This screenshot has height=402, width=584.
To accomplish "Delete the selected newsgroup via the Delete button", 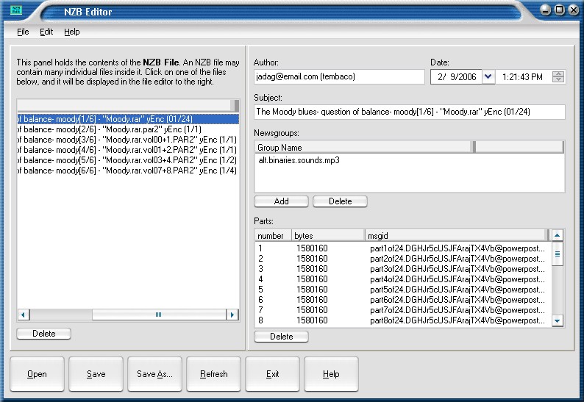I will tap(340, 201).
